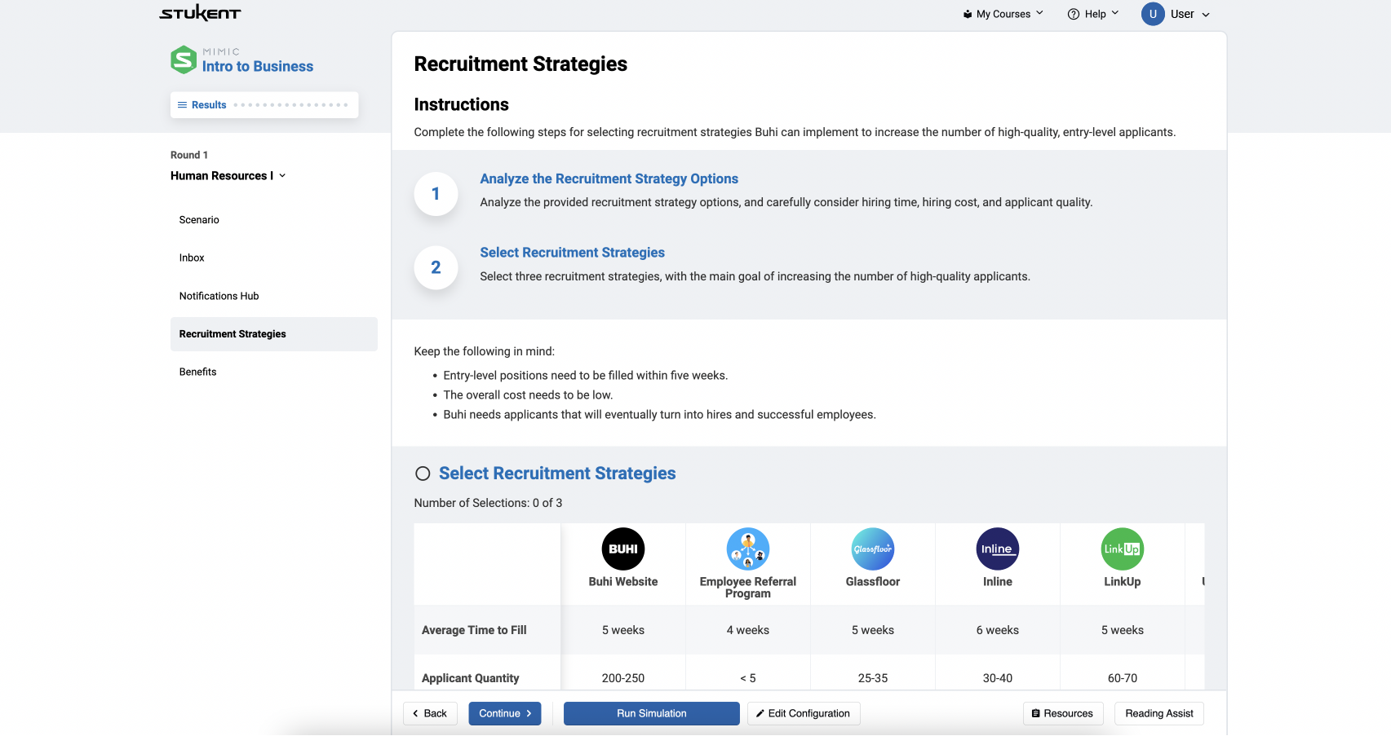
Task: Click the user avatar circle
Action: tap(1152, 13)
